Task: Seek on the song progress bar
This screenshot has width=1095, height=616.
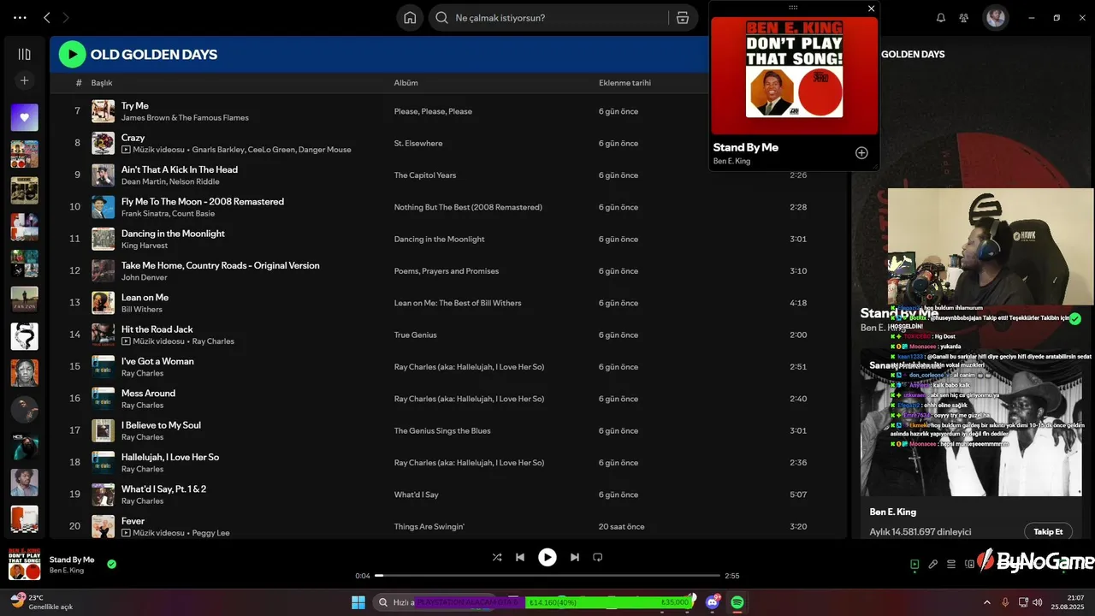Action: pyautogui.click(x=547, y=576)
